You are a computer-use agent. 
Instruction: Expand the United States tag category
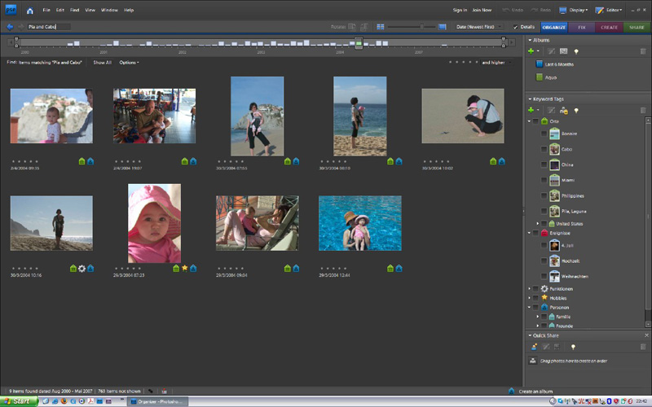click(537, 223)
